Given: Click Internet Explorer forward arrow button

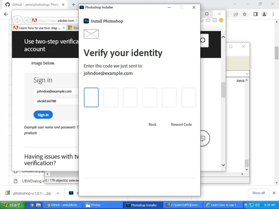Looking at the screenshot, I should click(27, 20).
